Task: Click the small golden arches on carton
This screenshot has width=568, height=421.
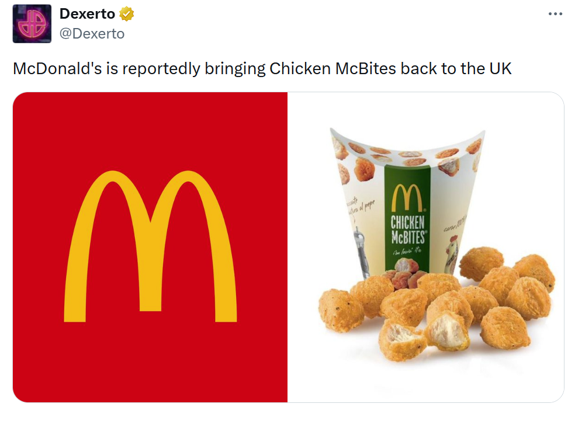Action: (x=407, y=197)
